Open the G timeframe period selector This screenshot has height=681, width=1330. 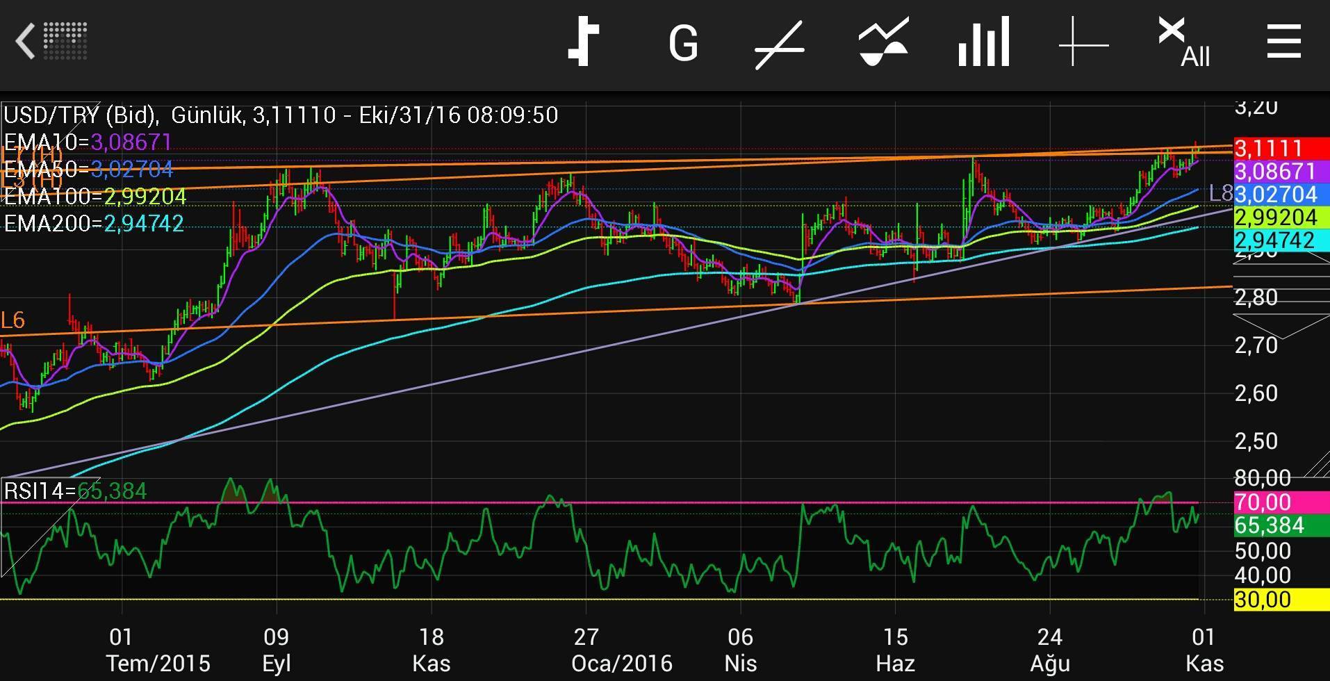click(682, 43)
